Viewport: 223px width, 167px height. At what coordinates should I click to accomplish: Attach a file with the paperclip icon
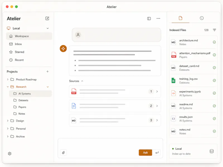point(64,153)
